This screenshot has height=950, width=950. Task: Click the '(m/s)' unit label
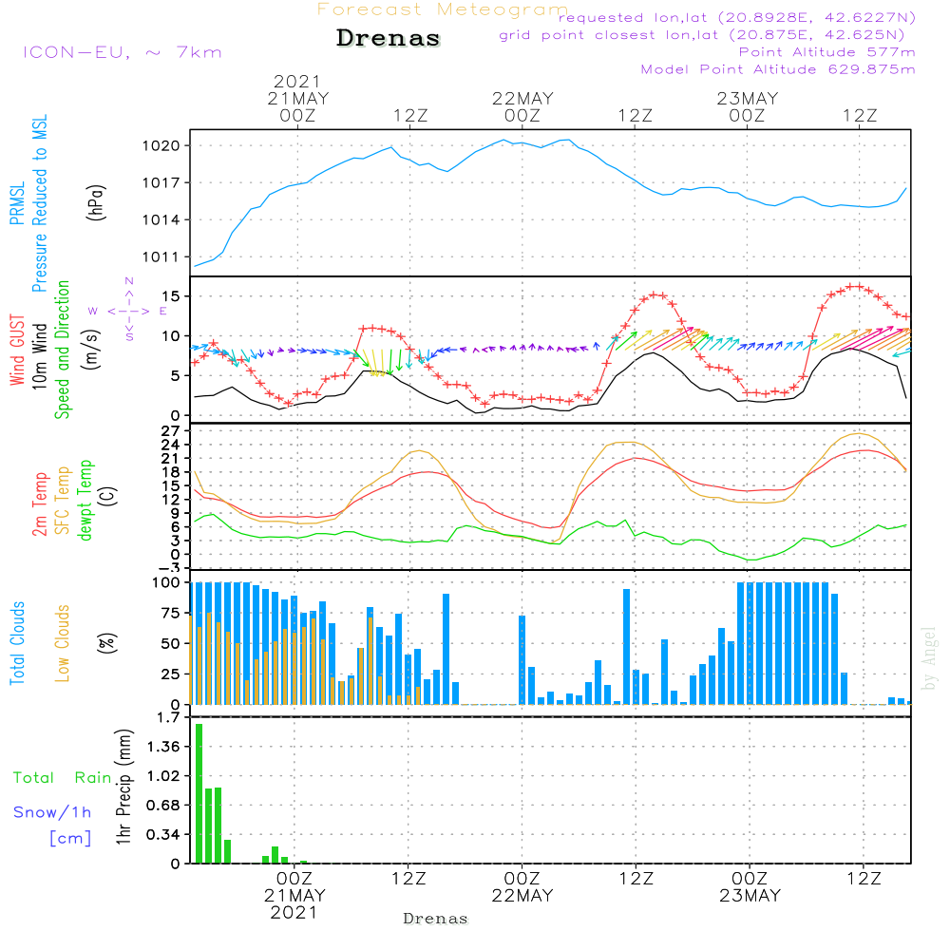click(x=91, y=350)
